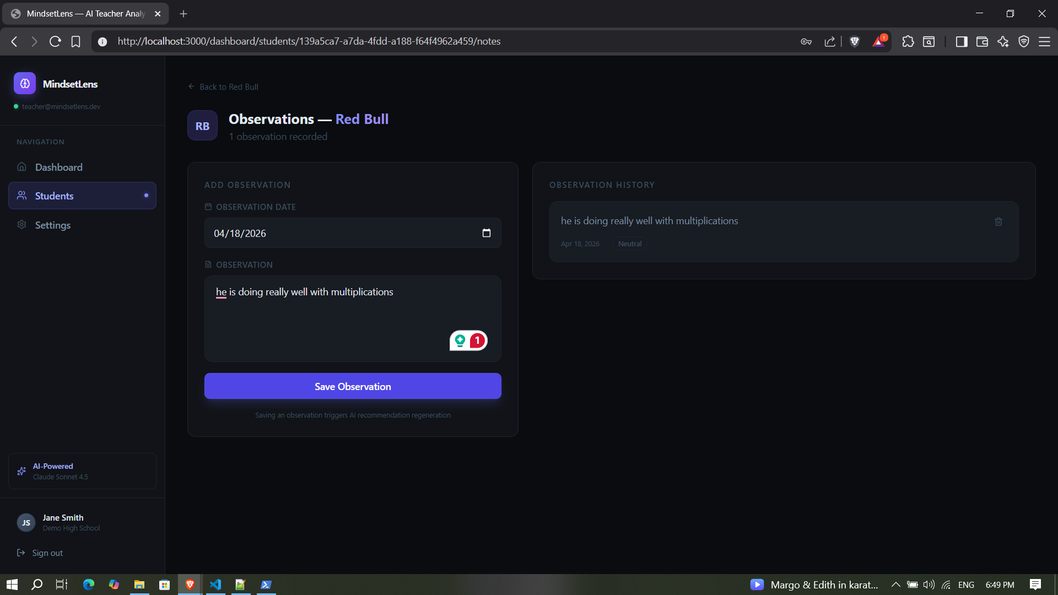Open the date picker calendar icon
1058x595 pixels.
(486, 233)
